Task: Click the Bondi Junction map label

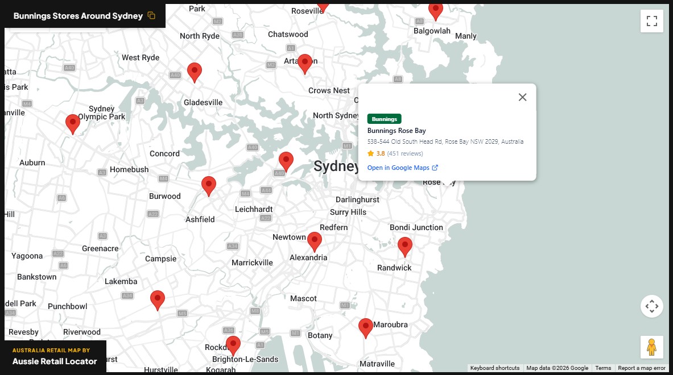Action: (416, 228)
